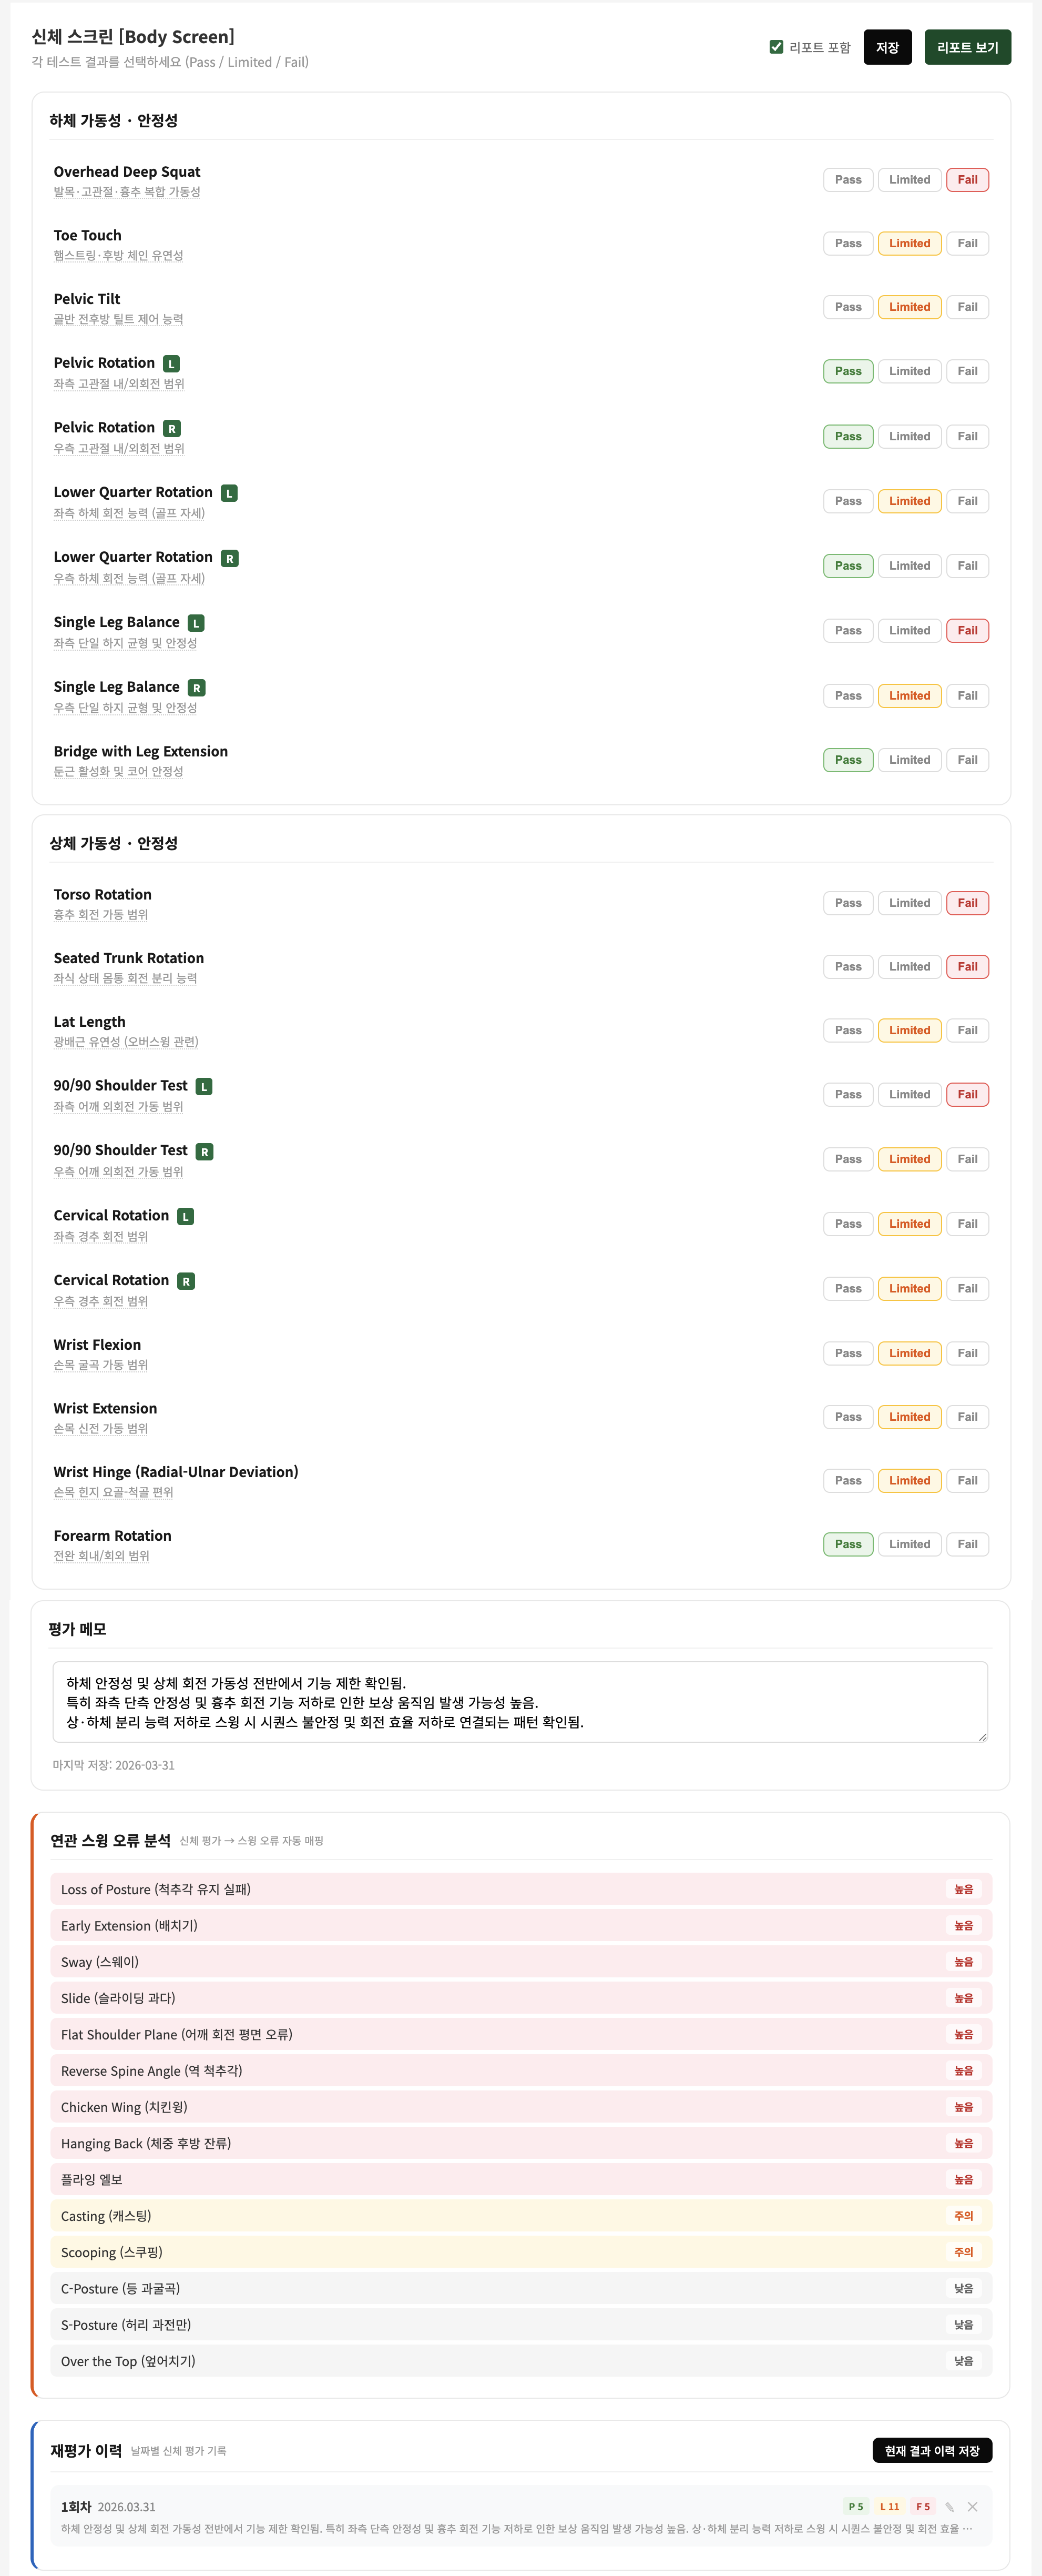
Task: Click the 저장 save button
Action: (887, 46)
